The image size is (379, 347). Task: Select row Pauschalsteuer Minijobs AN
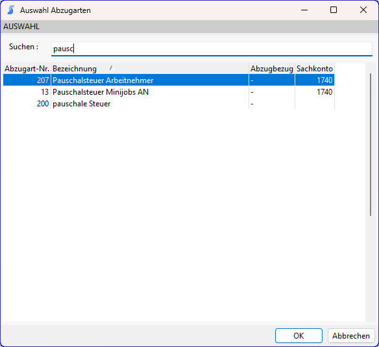point(169,92)
